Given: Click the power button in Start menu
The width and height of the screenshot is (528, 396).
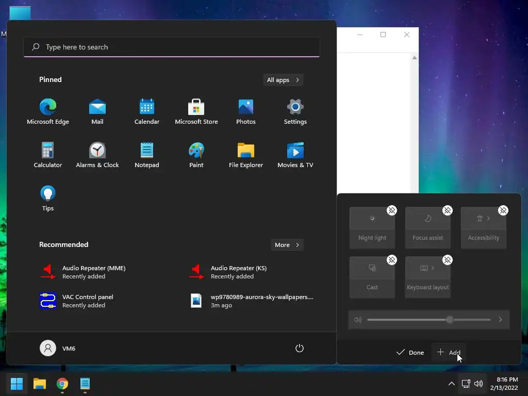Looking at the screenshot, I should pos(300,348).
